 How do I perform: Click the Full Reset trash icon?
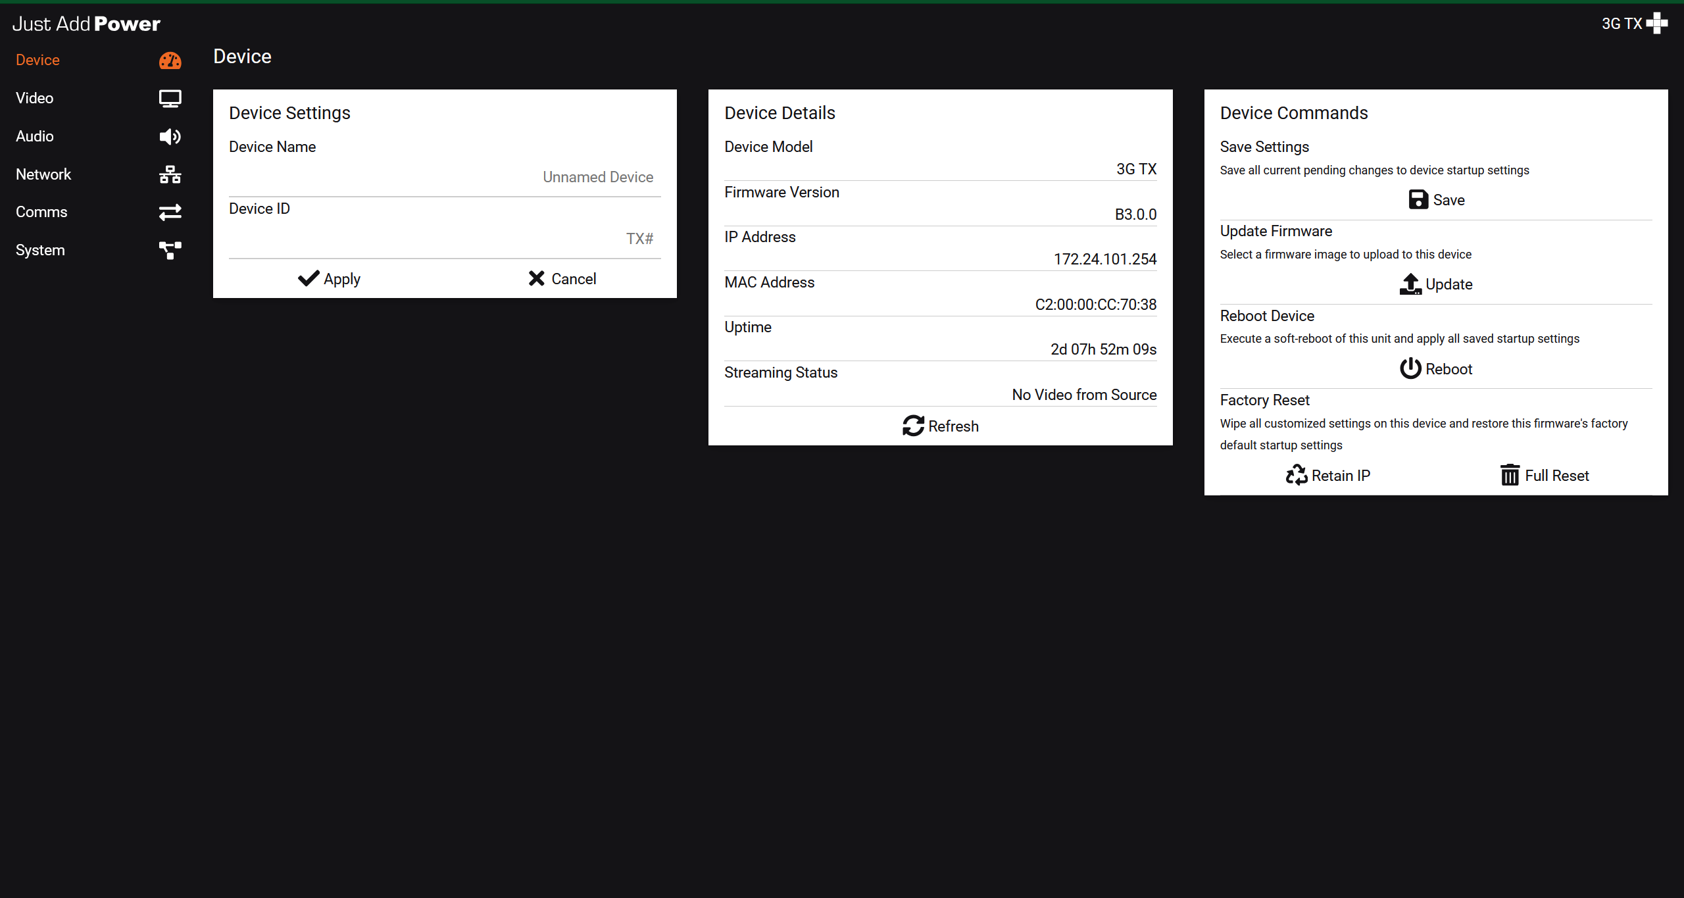1510,475
